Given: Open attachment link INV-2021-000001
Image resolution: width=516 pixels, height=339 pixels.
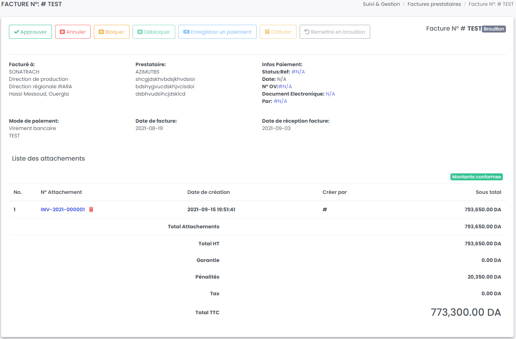Looking at the screenshot, I should pyautogui.click(x=62, y=209).
